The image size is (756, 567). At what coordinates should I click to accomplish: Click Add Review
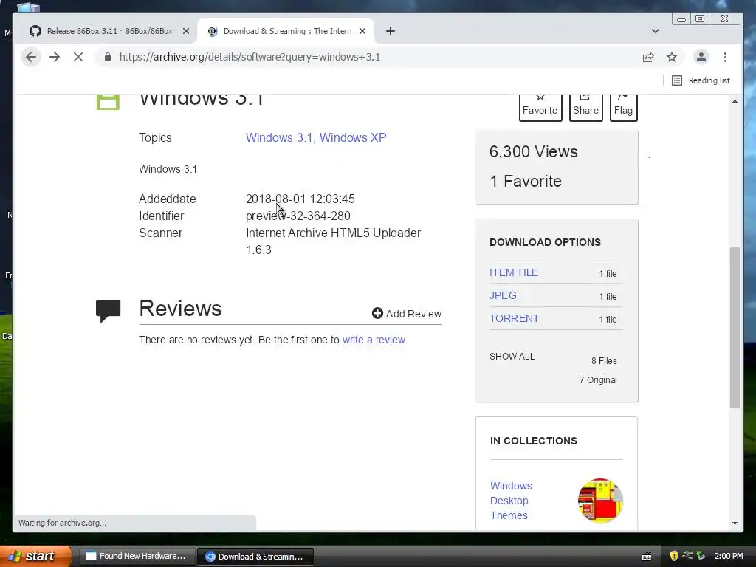coord(407,314)
